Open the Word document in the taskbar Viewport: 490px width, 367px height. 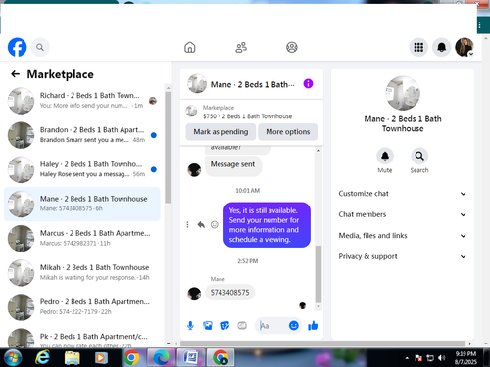191,358
